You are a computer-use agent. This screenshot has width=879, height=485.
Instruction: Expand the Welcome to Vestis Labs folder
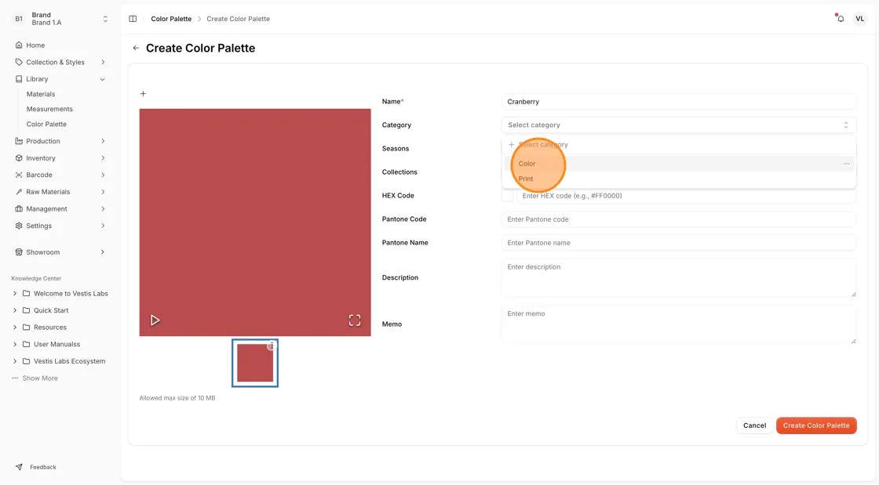click(15, 294)
